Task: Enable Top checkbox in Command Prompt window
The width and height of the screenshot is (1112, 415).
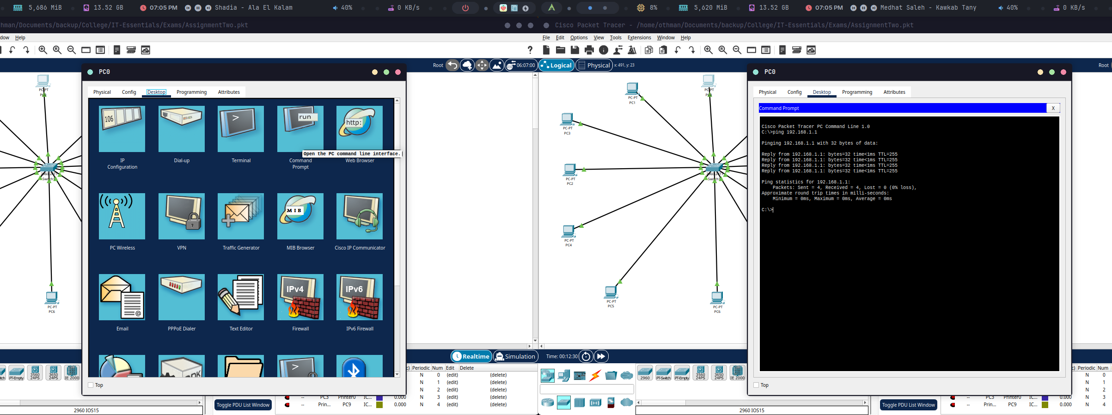Action: [756, 385]
